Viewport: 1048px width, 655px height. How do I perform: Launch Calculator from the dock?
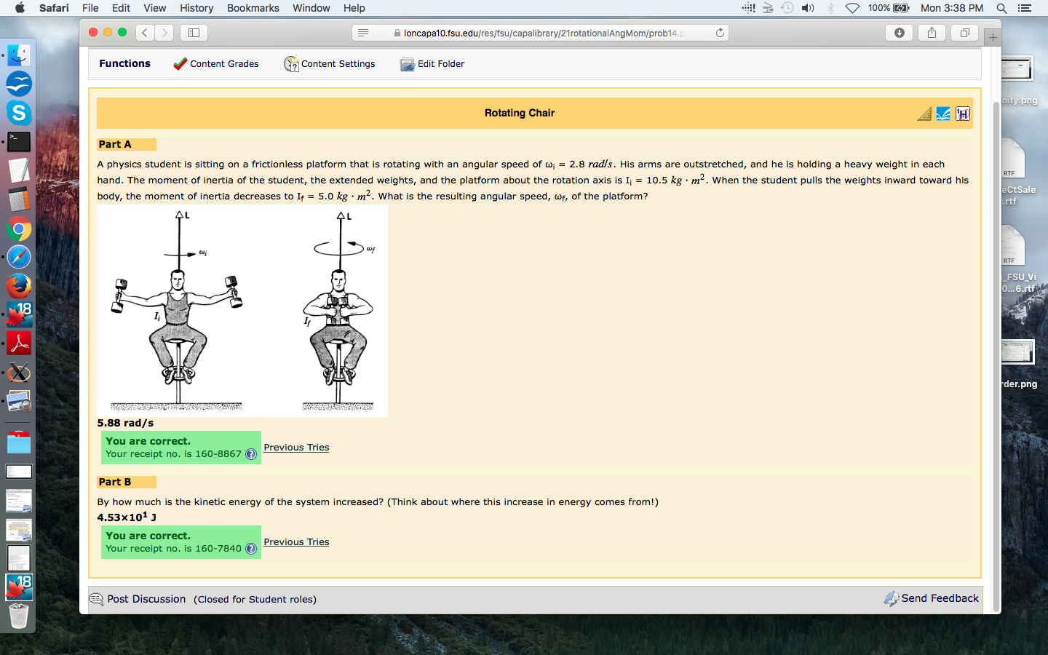[19, 199]
